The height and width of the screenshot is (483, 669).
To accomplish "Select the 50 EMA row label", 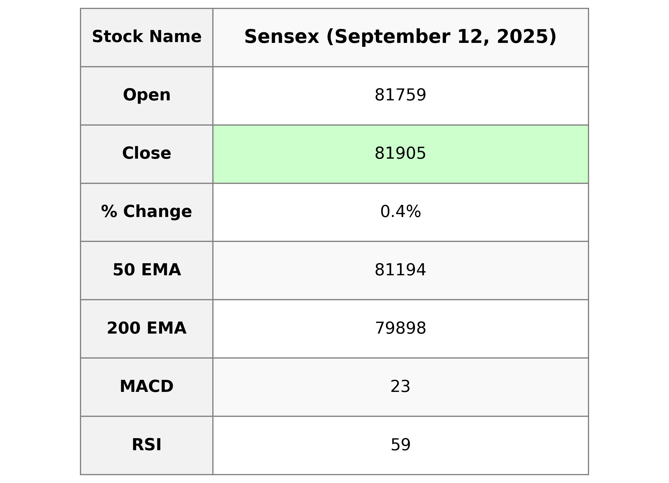I will (x=147, y=270).
